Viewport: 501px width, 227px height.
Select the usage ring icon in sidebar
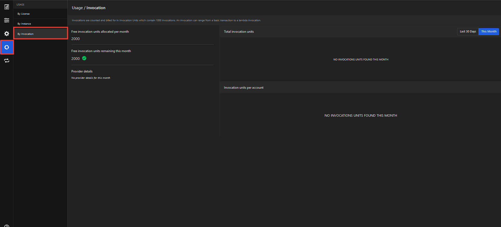click(7, 47)
